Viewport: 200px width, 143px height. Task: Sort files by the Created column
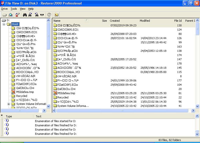pos(115,21)
